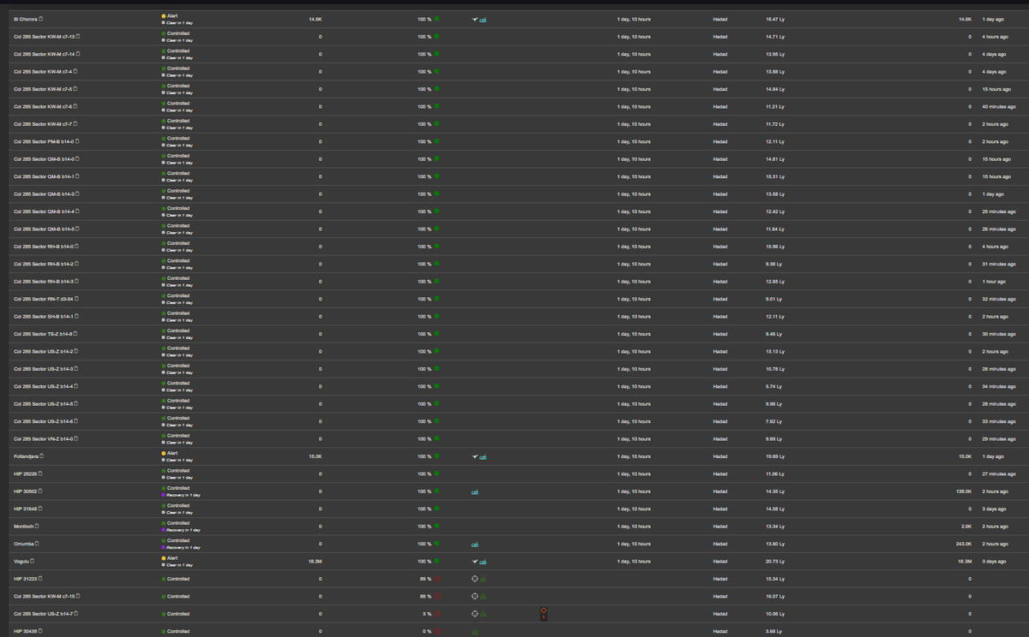Select the '1 hour ago' timestamp

coord(994,281)
